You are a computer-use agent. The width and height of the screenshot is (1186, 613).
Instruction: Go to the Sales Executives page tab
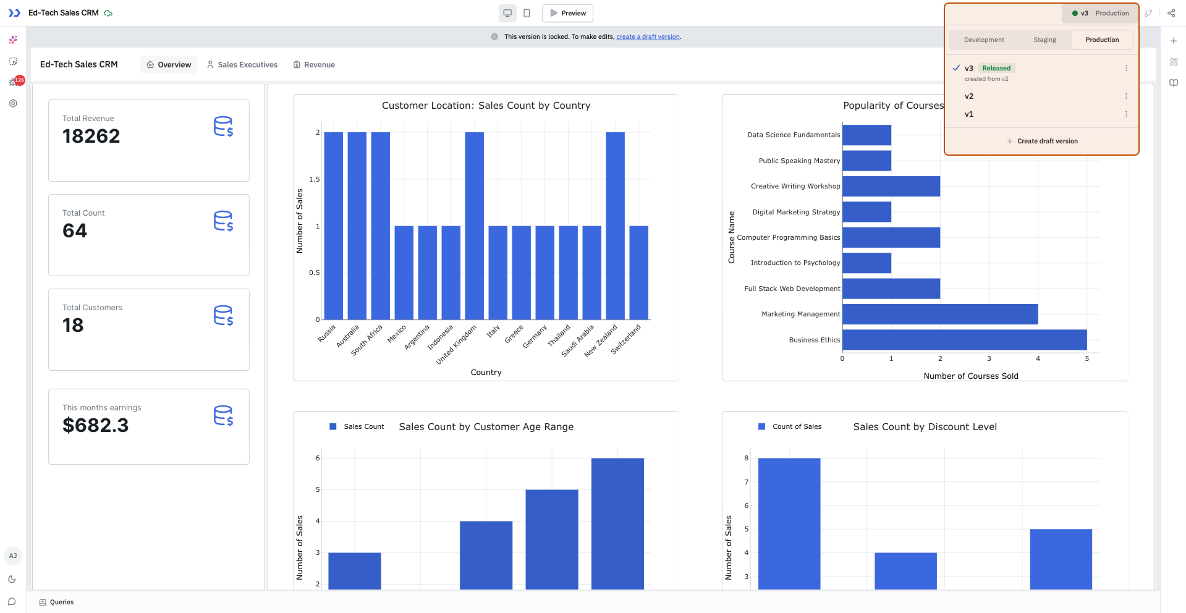pyautogui.click(x=242, y=64)
